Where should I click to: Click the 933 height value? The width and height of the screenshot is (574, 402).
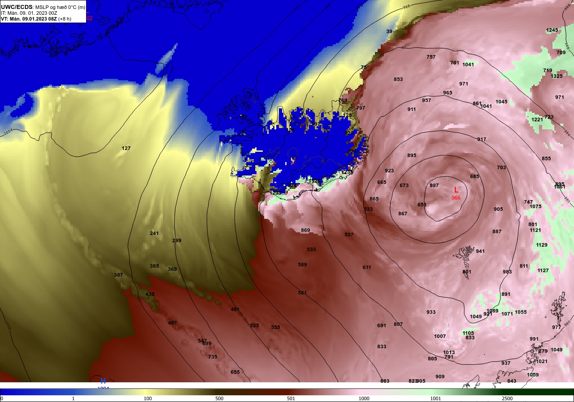pos(431,312)
